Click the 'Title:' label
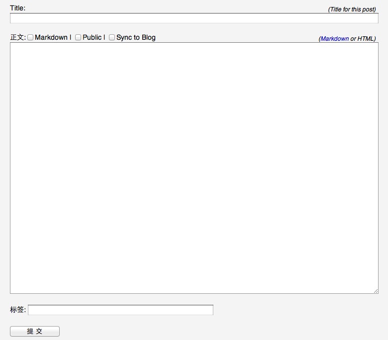 point(17,8)
